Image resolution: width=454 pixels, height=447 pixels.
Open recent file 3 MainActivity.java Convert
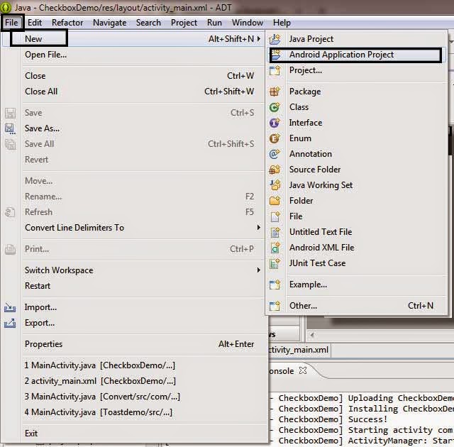(x=133, y=397)
